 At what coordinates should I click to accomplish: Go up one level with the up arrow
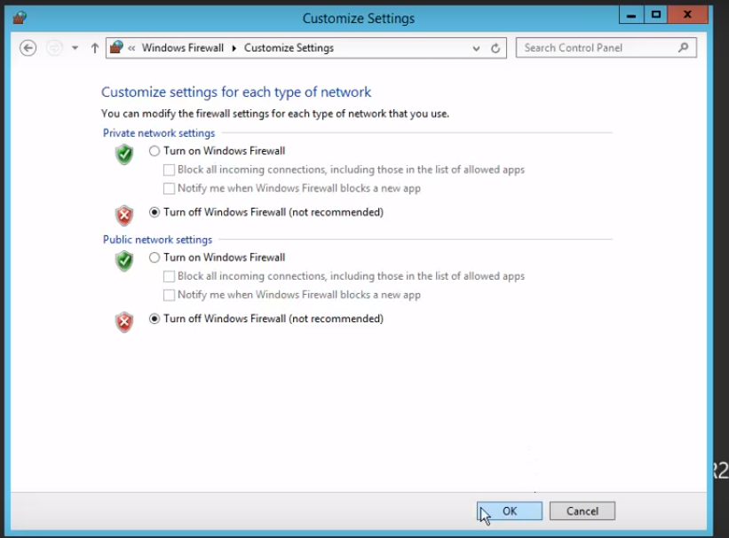(95, 48)
